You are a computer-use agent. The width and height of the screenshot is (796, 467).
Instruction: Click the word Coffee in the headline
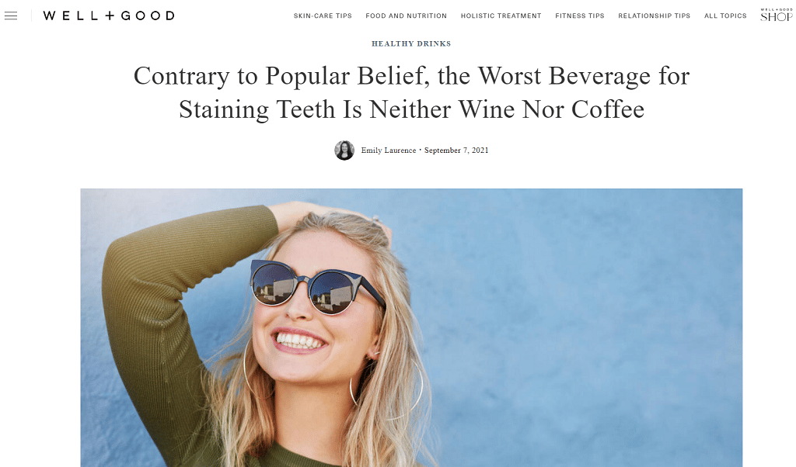tap(608, 109)
